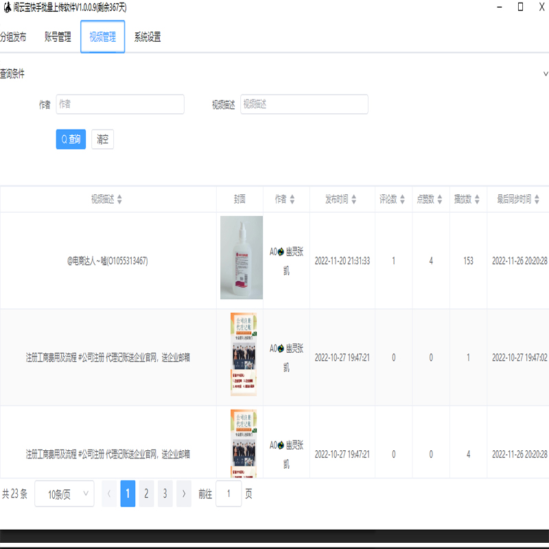
Task: Sort by 播放数 column arrows
Action: click(477, 199)
